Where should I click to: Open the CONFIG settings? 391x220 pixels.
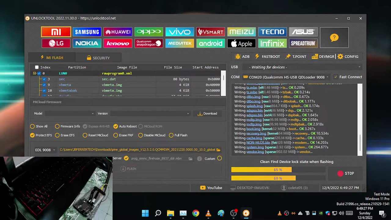(348, 57)
